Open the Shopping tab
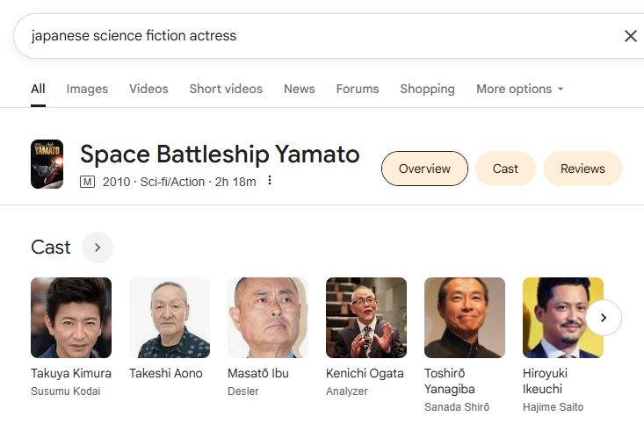This screenshot has height=438, width=644. point(428,89)
